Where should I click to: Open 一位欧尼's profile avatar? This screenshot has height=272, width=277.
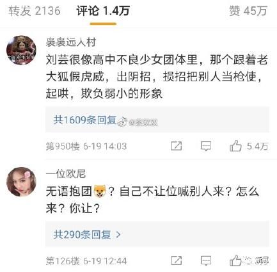pyautogui.click(x=21, y=182)
